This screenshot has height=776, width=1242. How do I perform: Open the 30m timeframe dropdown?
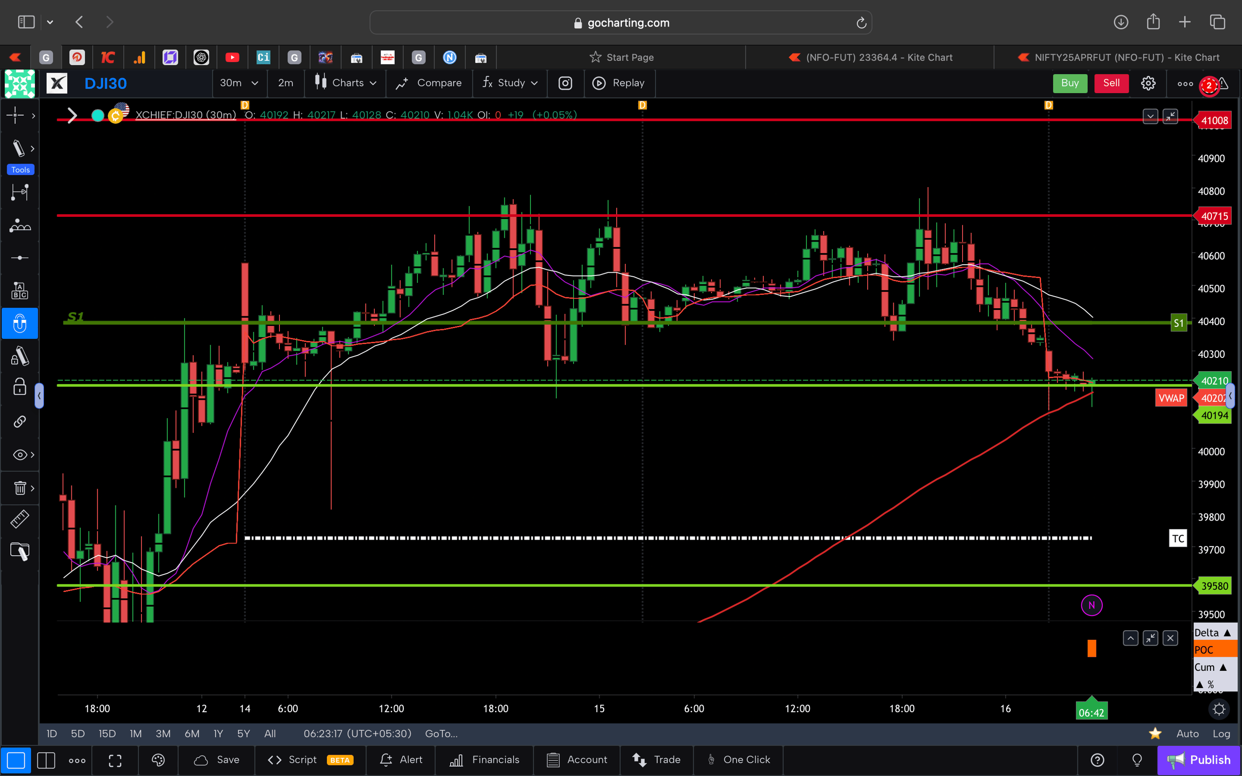click(x=239, y=82)
